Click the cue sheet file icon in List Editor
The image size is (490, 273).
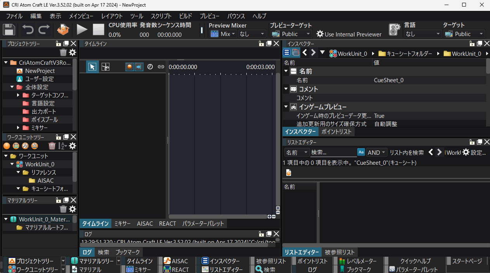(x=289, y=172)
